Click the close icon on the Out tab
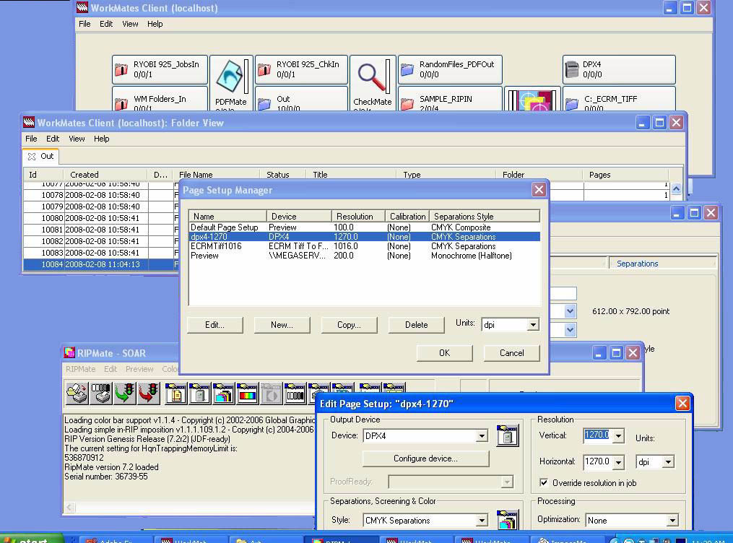Screen dimensions: 733x543 click(31, 157)
